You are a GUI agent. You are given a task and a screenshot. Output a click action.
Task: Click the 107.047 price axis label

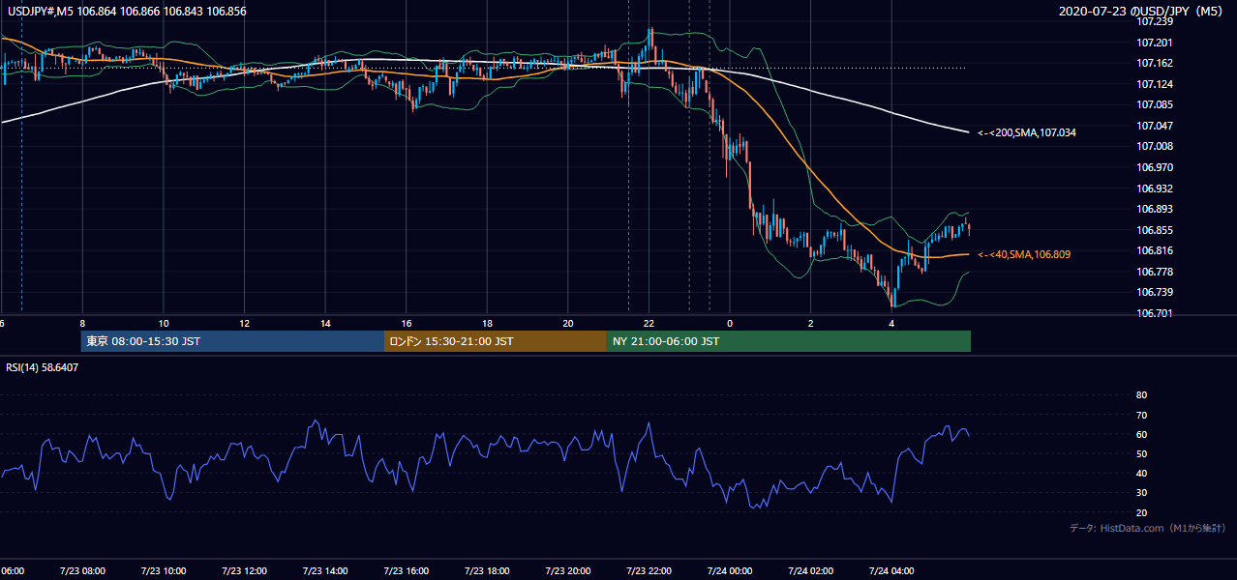1156,126
